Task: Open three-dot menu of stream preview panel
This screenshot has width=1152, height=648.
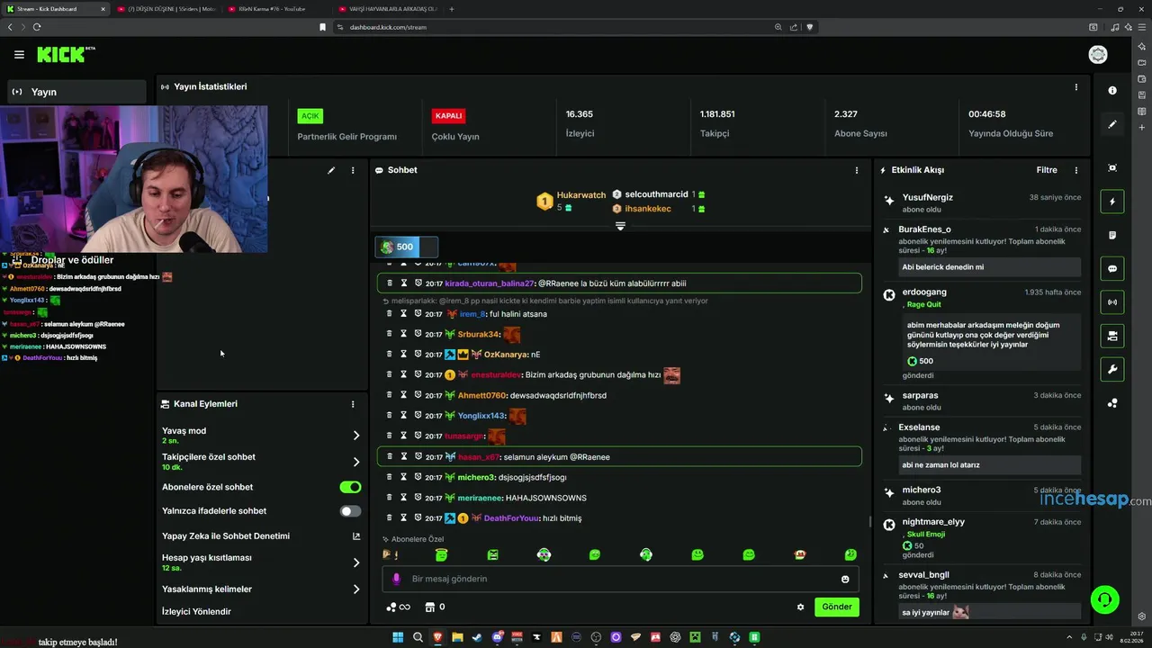Action: coord(353,170)
